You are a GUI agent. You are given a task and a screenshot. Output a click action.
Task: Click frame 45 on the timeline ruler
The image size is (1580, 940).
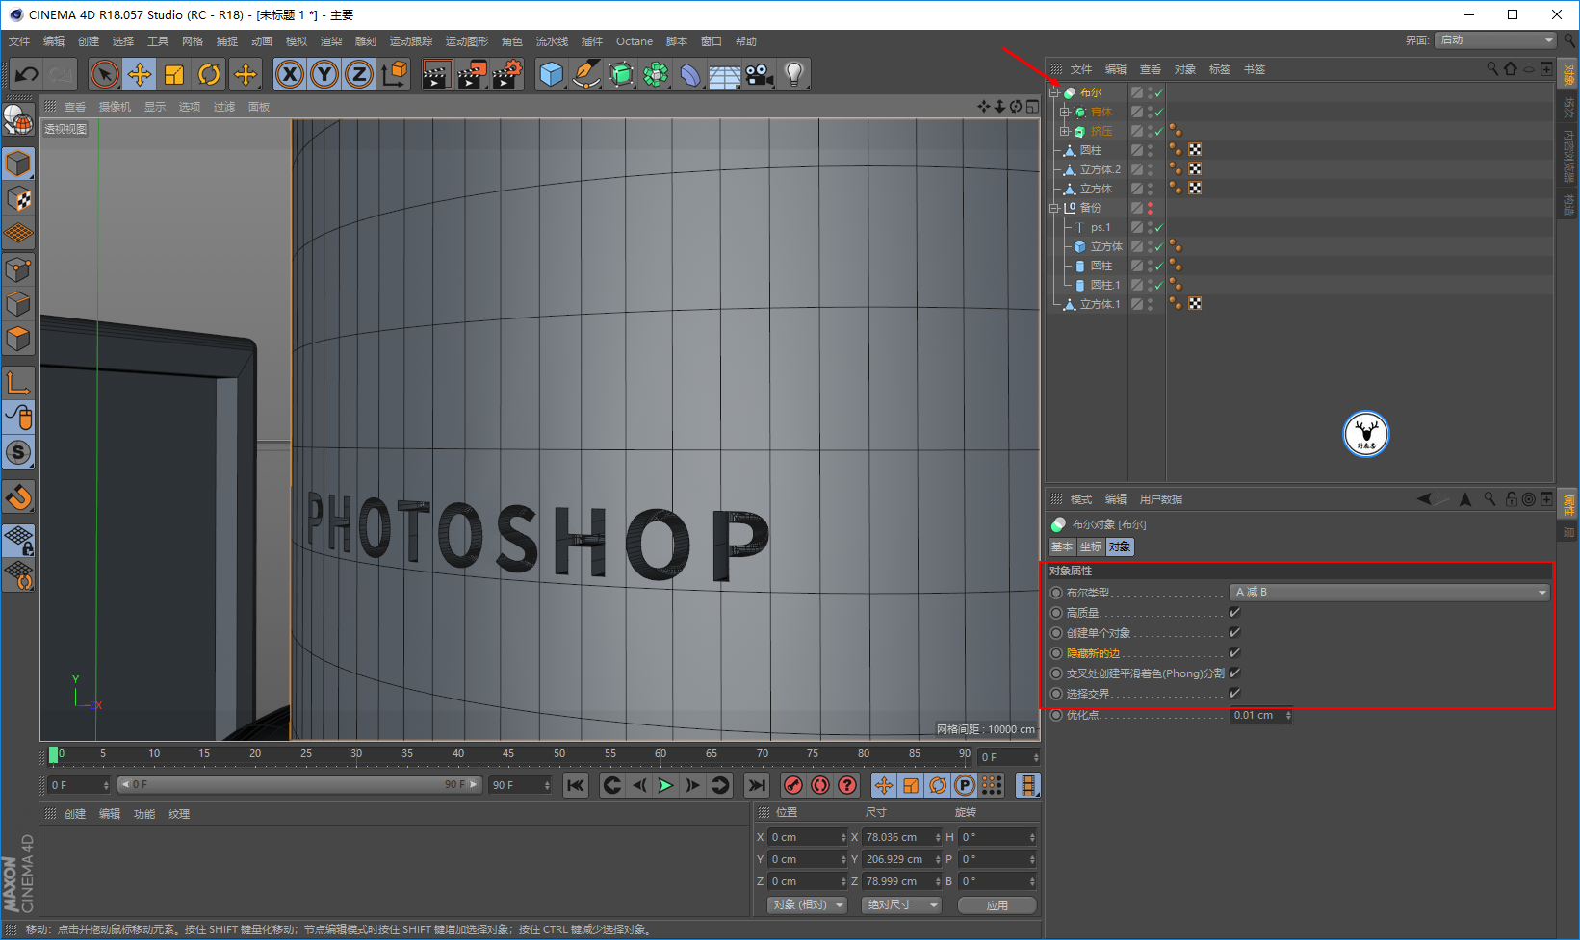pos(508,754)
